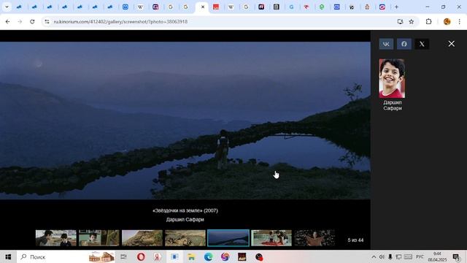Switch input language РУС
This screenshot has width=467, height=263.
pos(420,256)
